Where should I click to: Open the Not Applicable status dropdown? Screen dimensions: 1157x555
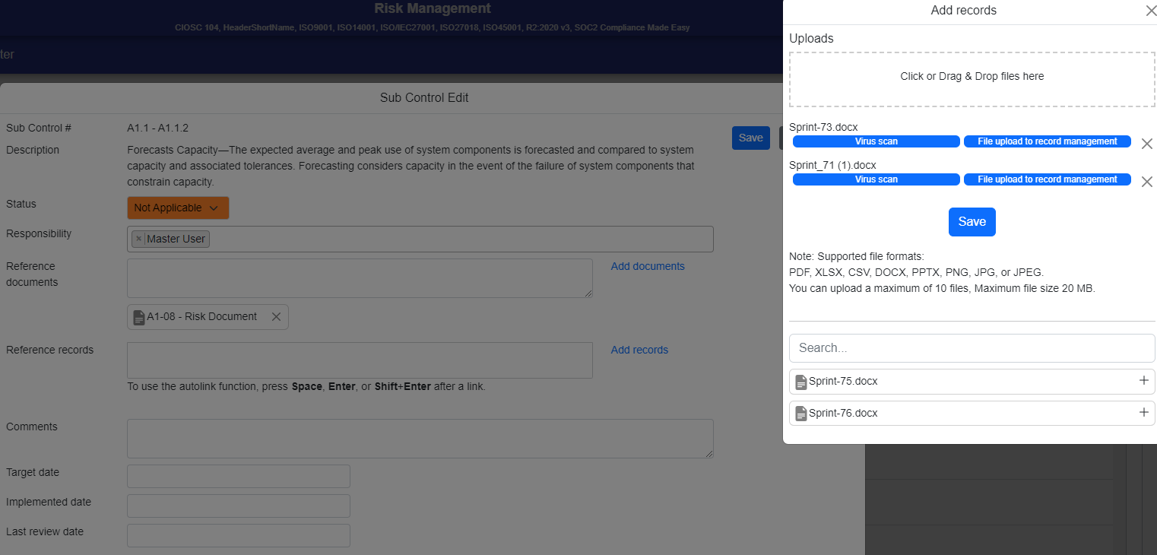point(178,208)
